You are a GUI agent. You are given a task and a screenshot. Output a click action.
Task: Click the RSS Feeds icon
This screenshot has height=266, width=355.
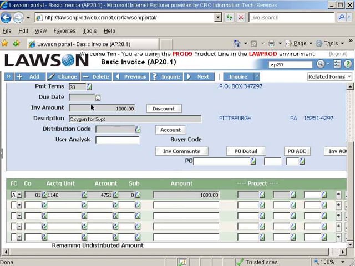254,43
